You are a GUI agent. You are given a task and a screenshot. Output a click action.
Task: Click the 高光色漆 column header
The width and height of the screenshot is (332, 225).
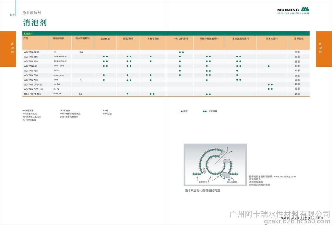pos(105,39)
